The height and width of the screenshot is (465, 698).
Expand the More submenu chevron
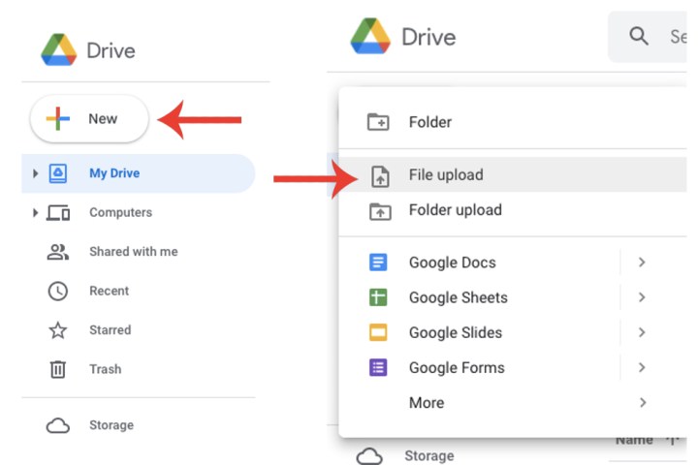click(642, 402)
